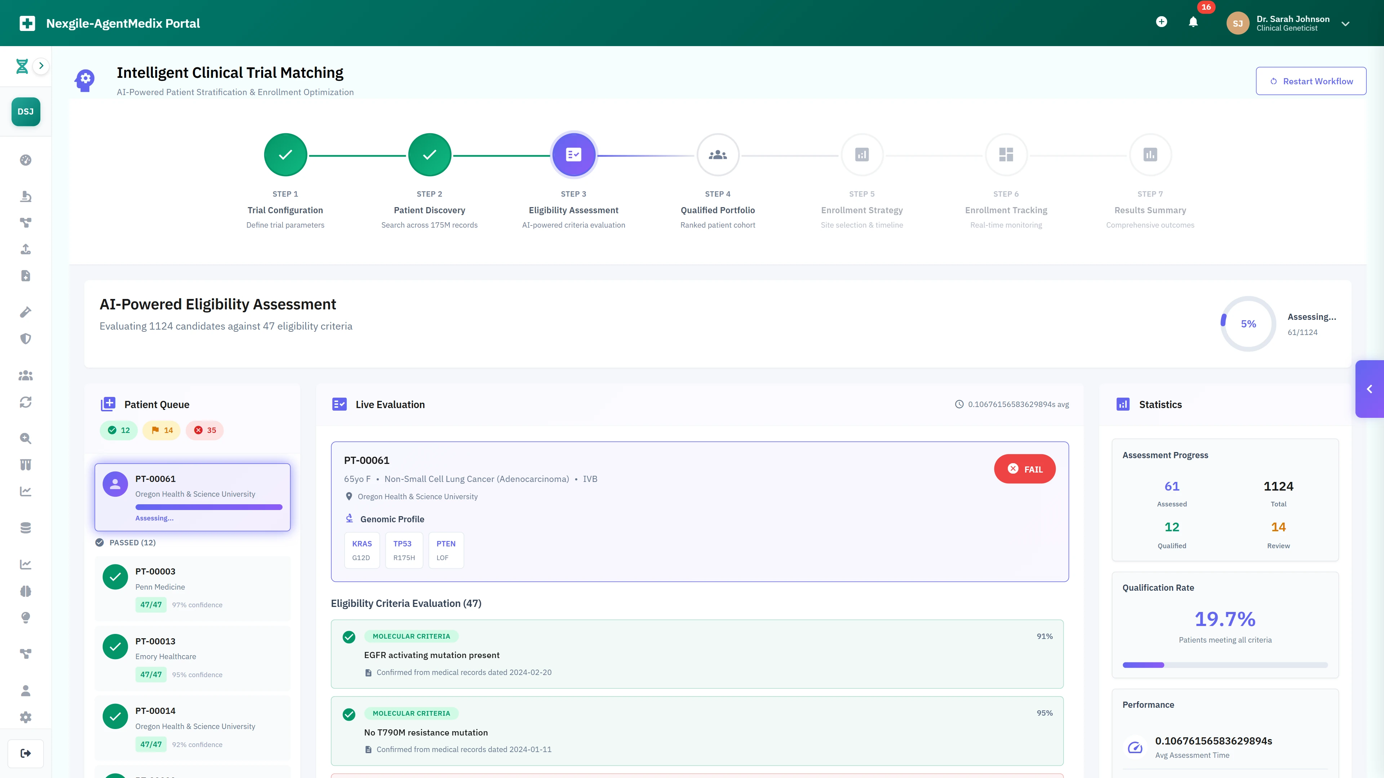Screen dimensions: 1384x778
Task: Open the shield security icon in sidebar
Action: click(x=25, y=338)
